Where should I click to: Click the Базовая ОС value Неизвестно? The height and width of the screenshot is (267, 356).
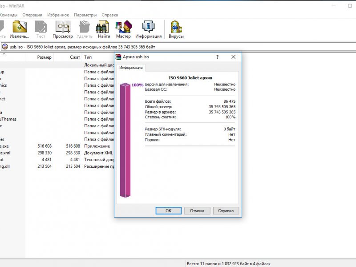(x=225, y=89)
